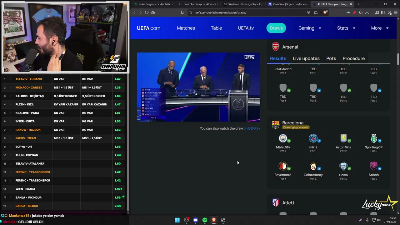
Task: Click the zoom magnifier icon in address bar
Action: pos(309,12)
